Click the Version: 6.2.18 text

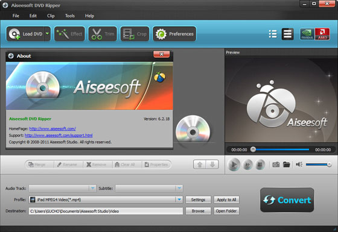(157, 119)
